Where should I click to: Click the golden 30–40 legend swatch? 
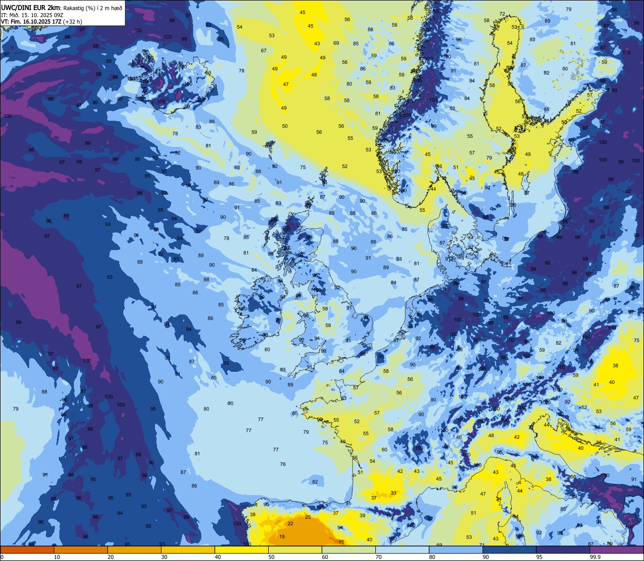pos(188,549)
